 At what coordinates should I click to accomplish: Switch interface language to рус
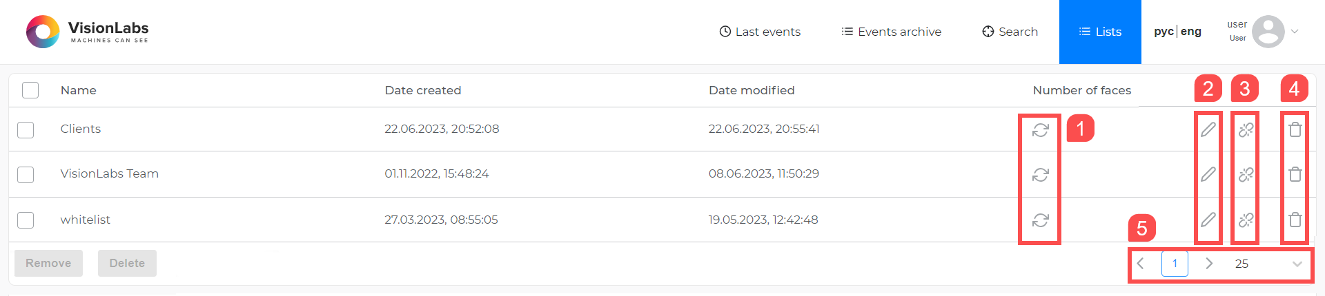coord(1164,32)
